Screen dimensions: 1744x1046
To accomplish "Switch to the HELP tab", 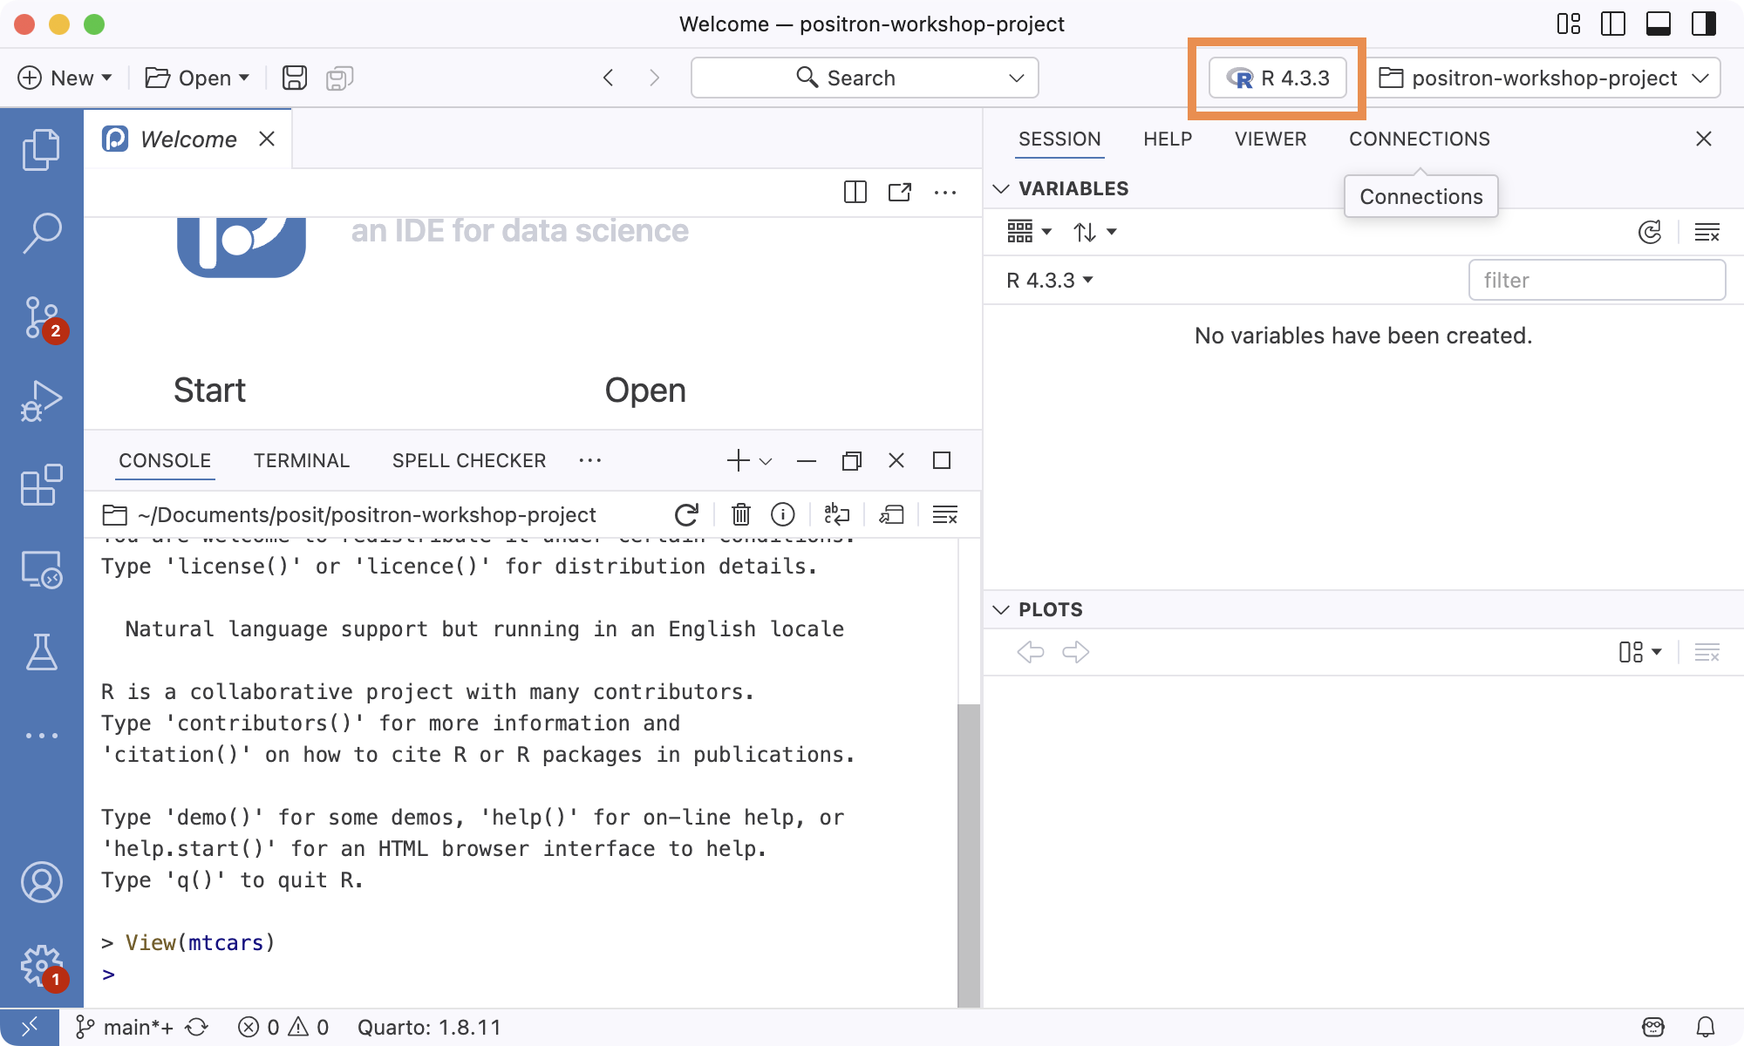I will 1168,139.
